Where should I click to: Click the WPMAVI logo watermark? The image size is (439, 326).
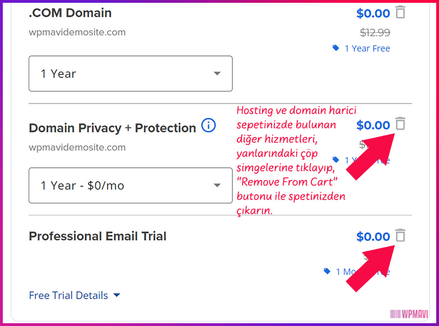[x=409, y=314]
